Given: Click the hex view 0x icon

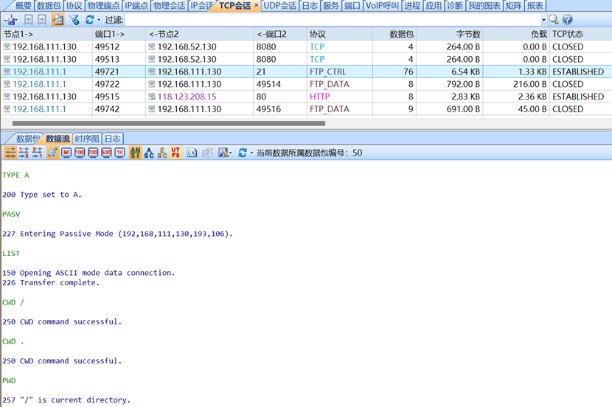Looking at the screenshot, I should [x=191, y=153].
